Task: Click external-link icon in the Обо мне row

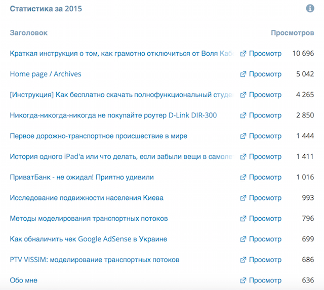Action: [x=243, y=281]
